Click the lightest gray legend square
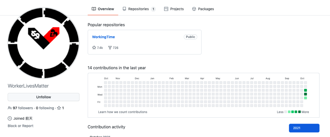The image size is (330, 137). click(286, 112)
